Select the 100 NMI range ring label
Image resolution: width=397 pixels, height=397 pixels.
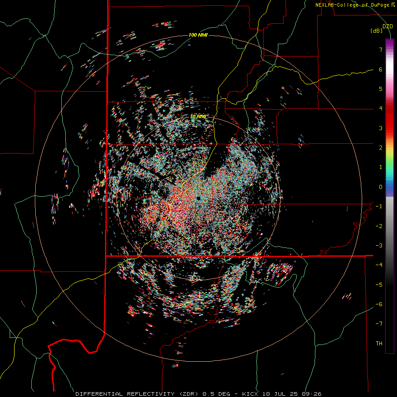coord(198,35)
